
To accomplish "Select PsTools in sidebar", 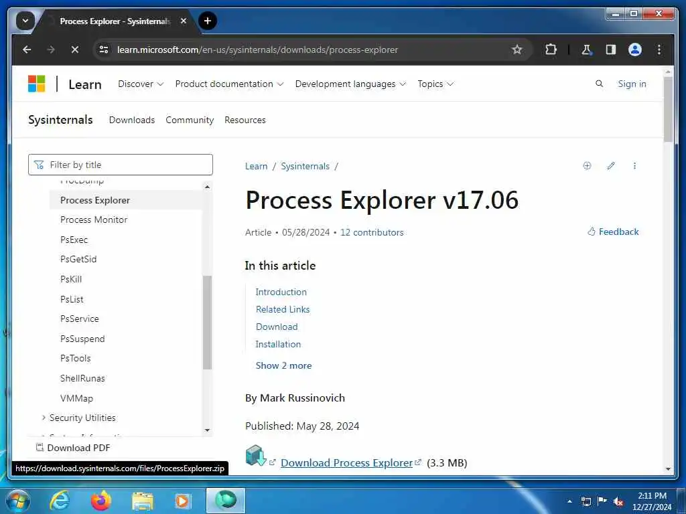I will click(75, 359).
